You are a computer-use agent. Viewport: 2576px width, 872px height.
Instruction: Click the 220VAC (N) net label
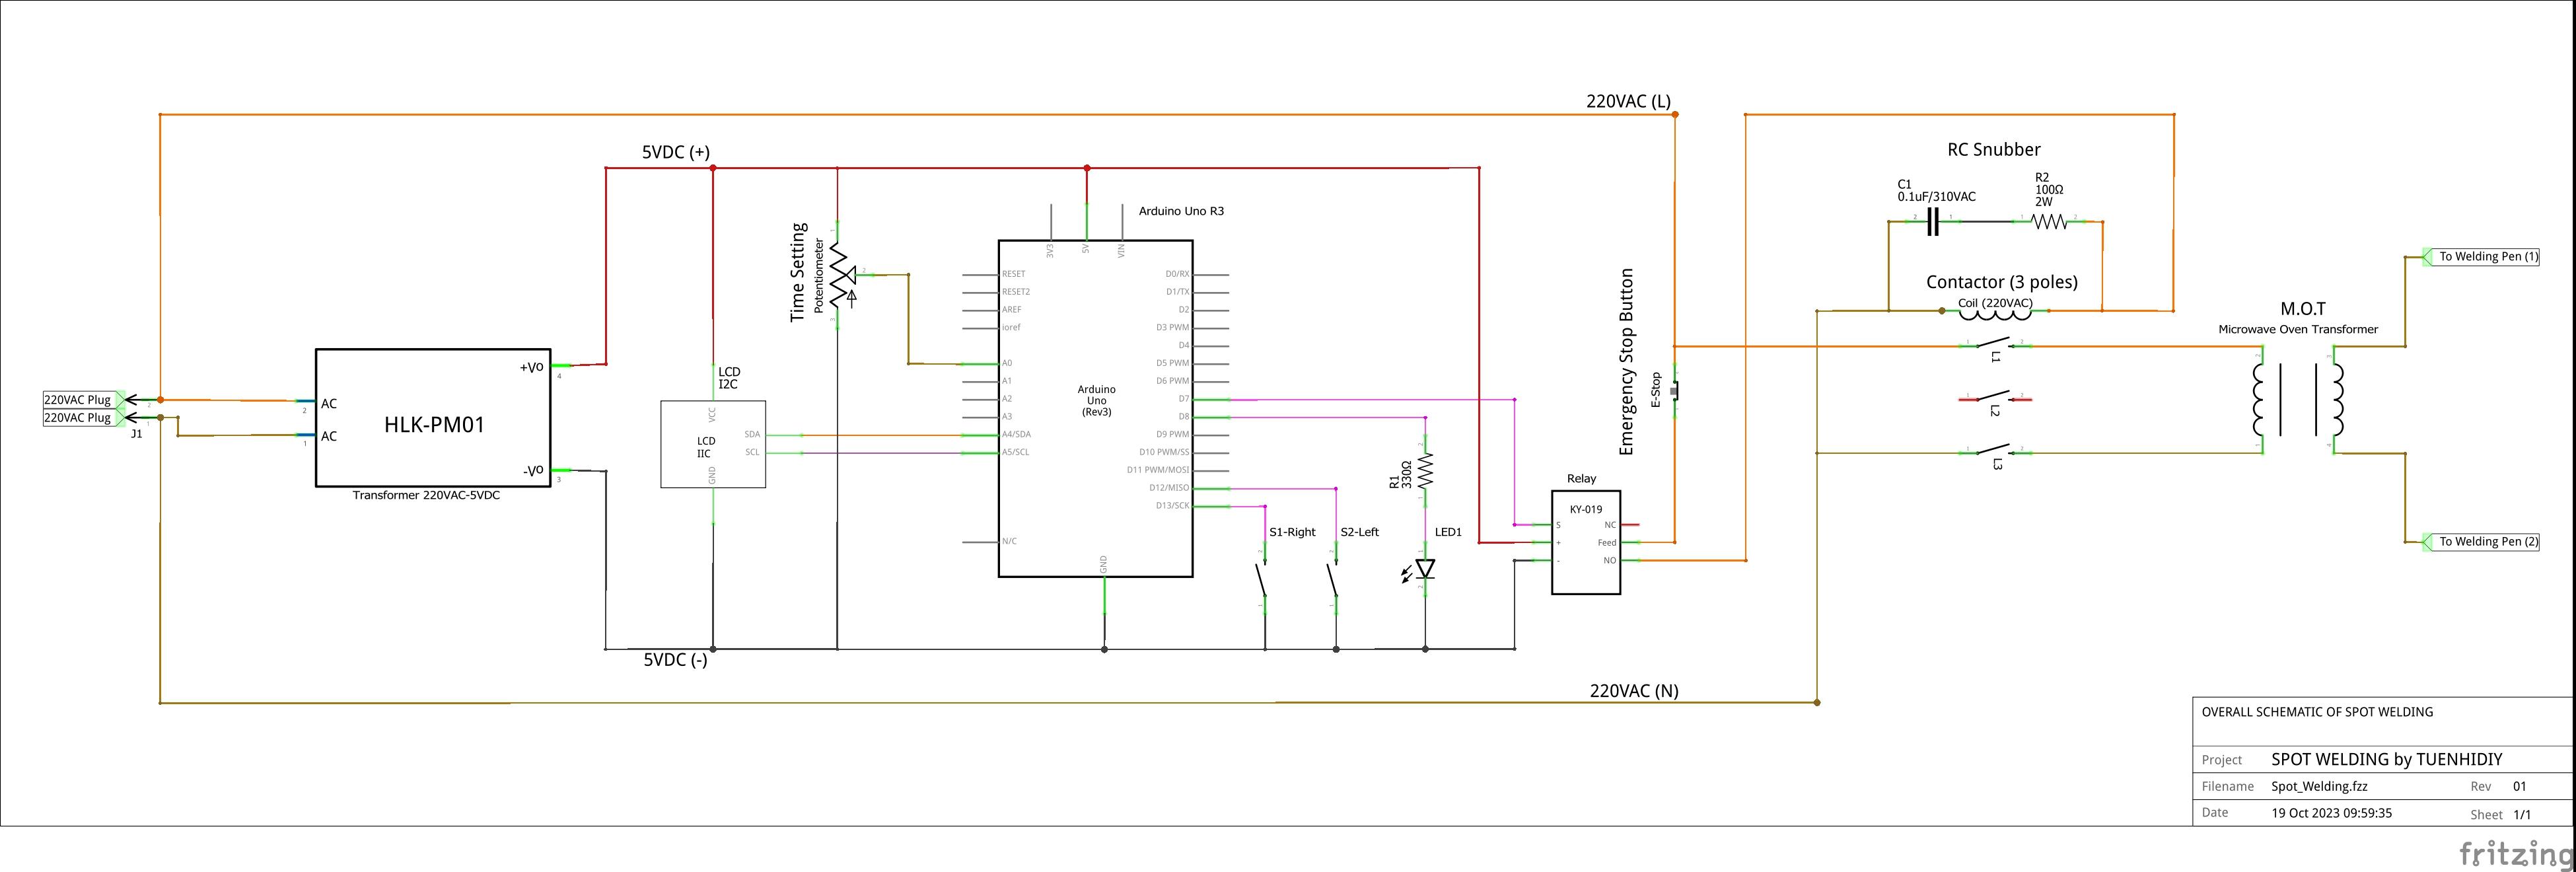coord(1634,691)
